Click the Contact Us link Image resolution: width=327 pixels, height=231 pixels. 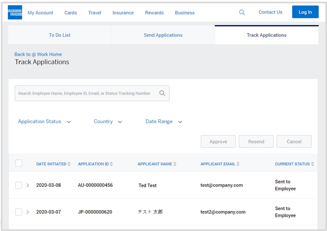(271, 12)
